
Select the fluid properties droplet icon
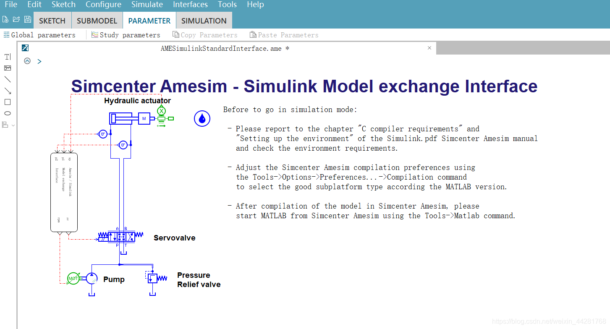(x=202, y=119)
